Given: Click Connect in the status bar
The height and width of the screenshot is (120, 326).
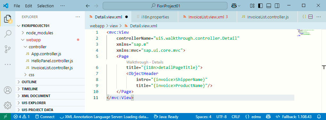Looking at the screenshot, I should click(45, 117).
